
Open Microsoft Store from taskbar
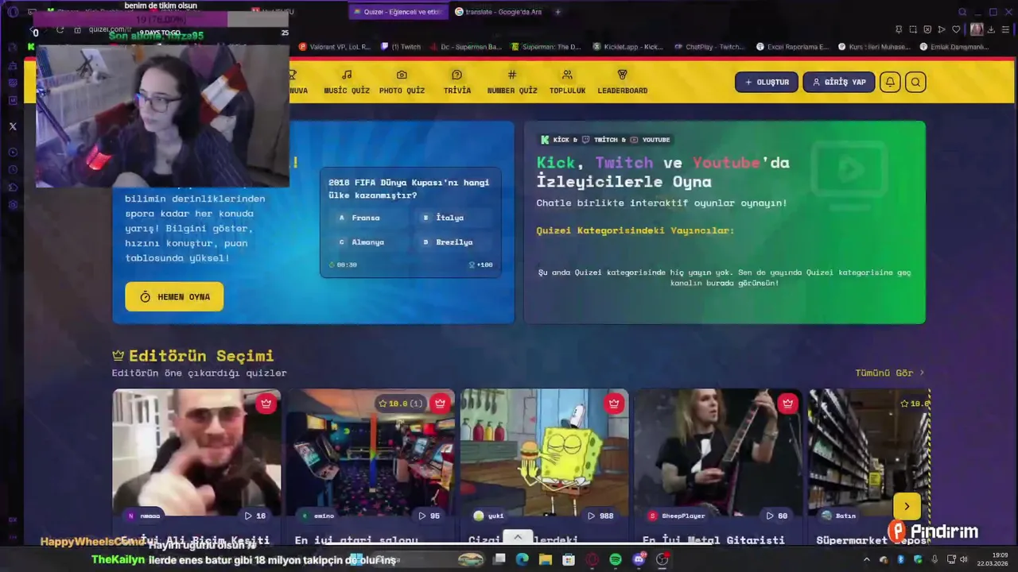(569, 559)
